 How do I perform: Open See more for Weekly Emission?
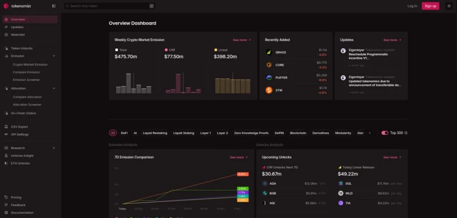pos(241,40)
